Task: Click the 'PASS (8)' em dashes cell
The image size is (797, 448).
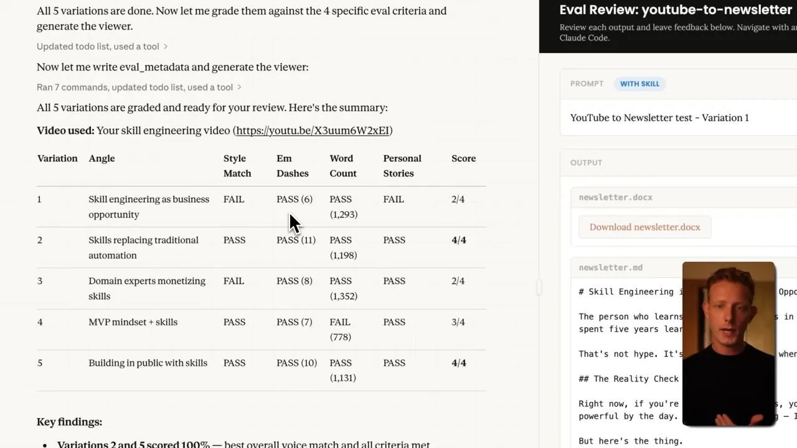Action: tap(295, 281)
